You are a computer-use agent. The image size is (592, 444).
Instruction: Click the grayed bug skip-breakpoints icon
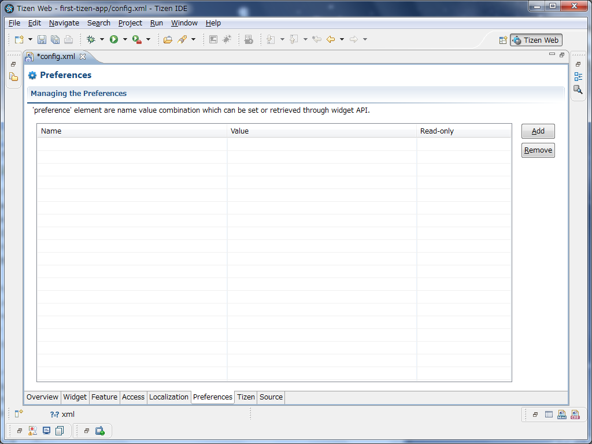tap(227, 39)
